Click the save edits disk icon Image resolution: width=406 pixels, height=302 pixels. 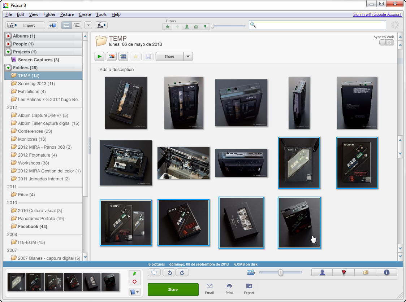point(148,56)
